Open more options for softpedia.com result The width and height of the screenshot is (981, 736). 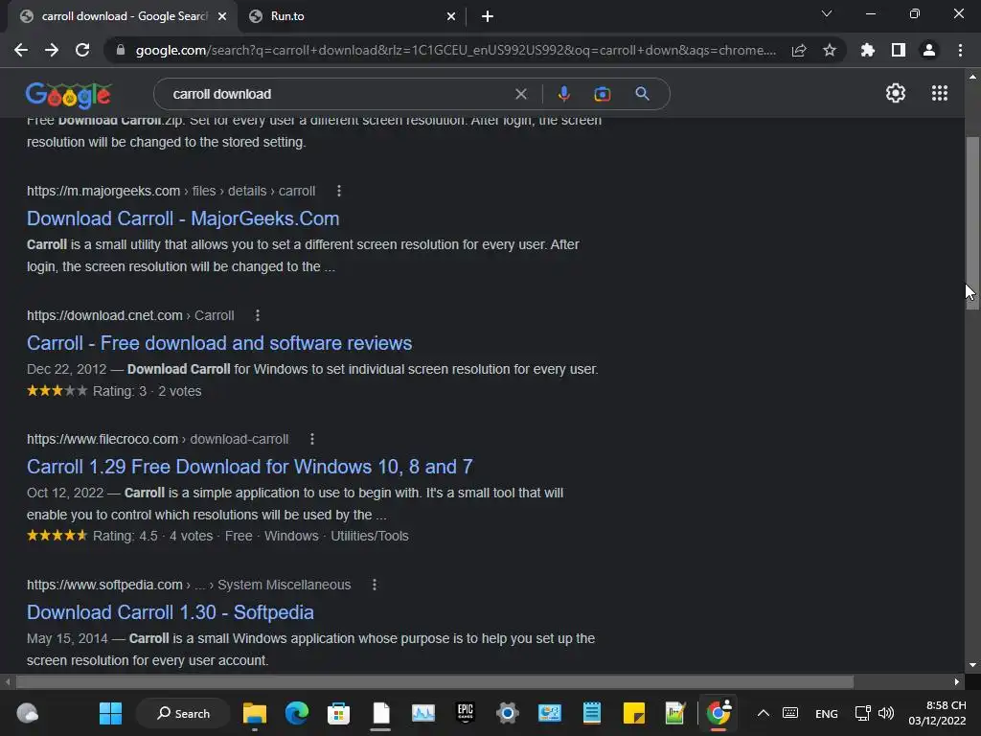click(x=375, y=585)
